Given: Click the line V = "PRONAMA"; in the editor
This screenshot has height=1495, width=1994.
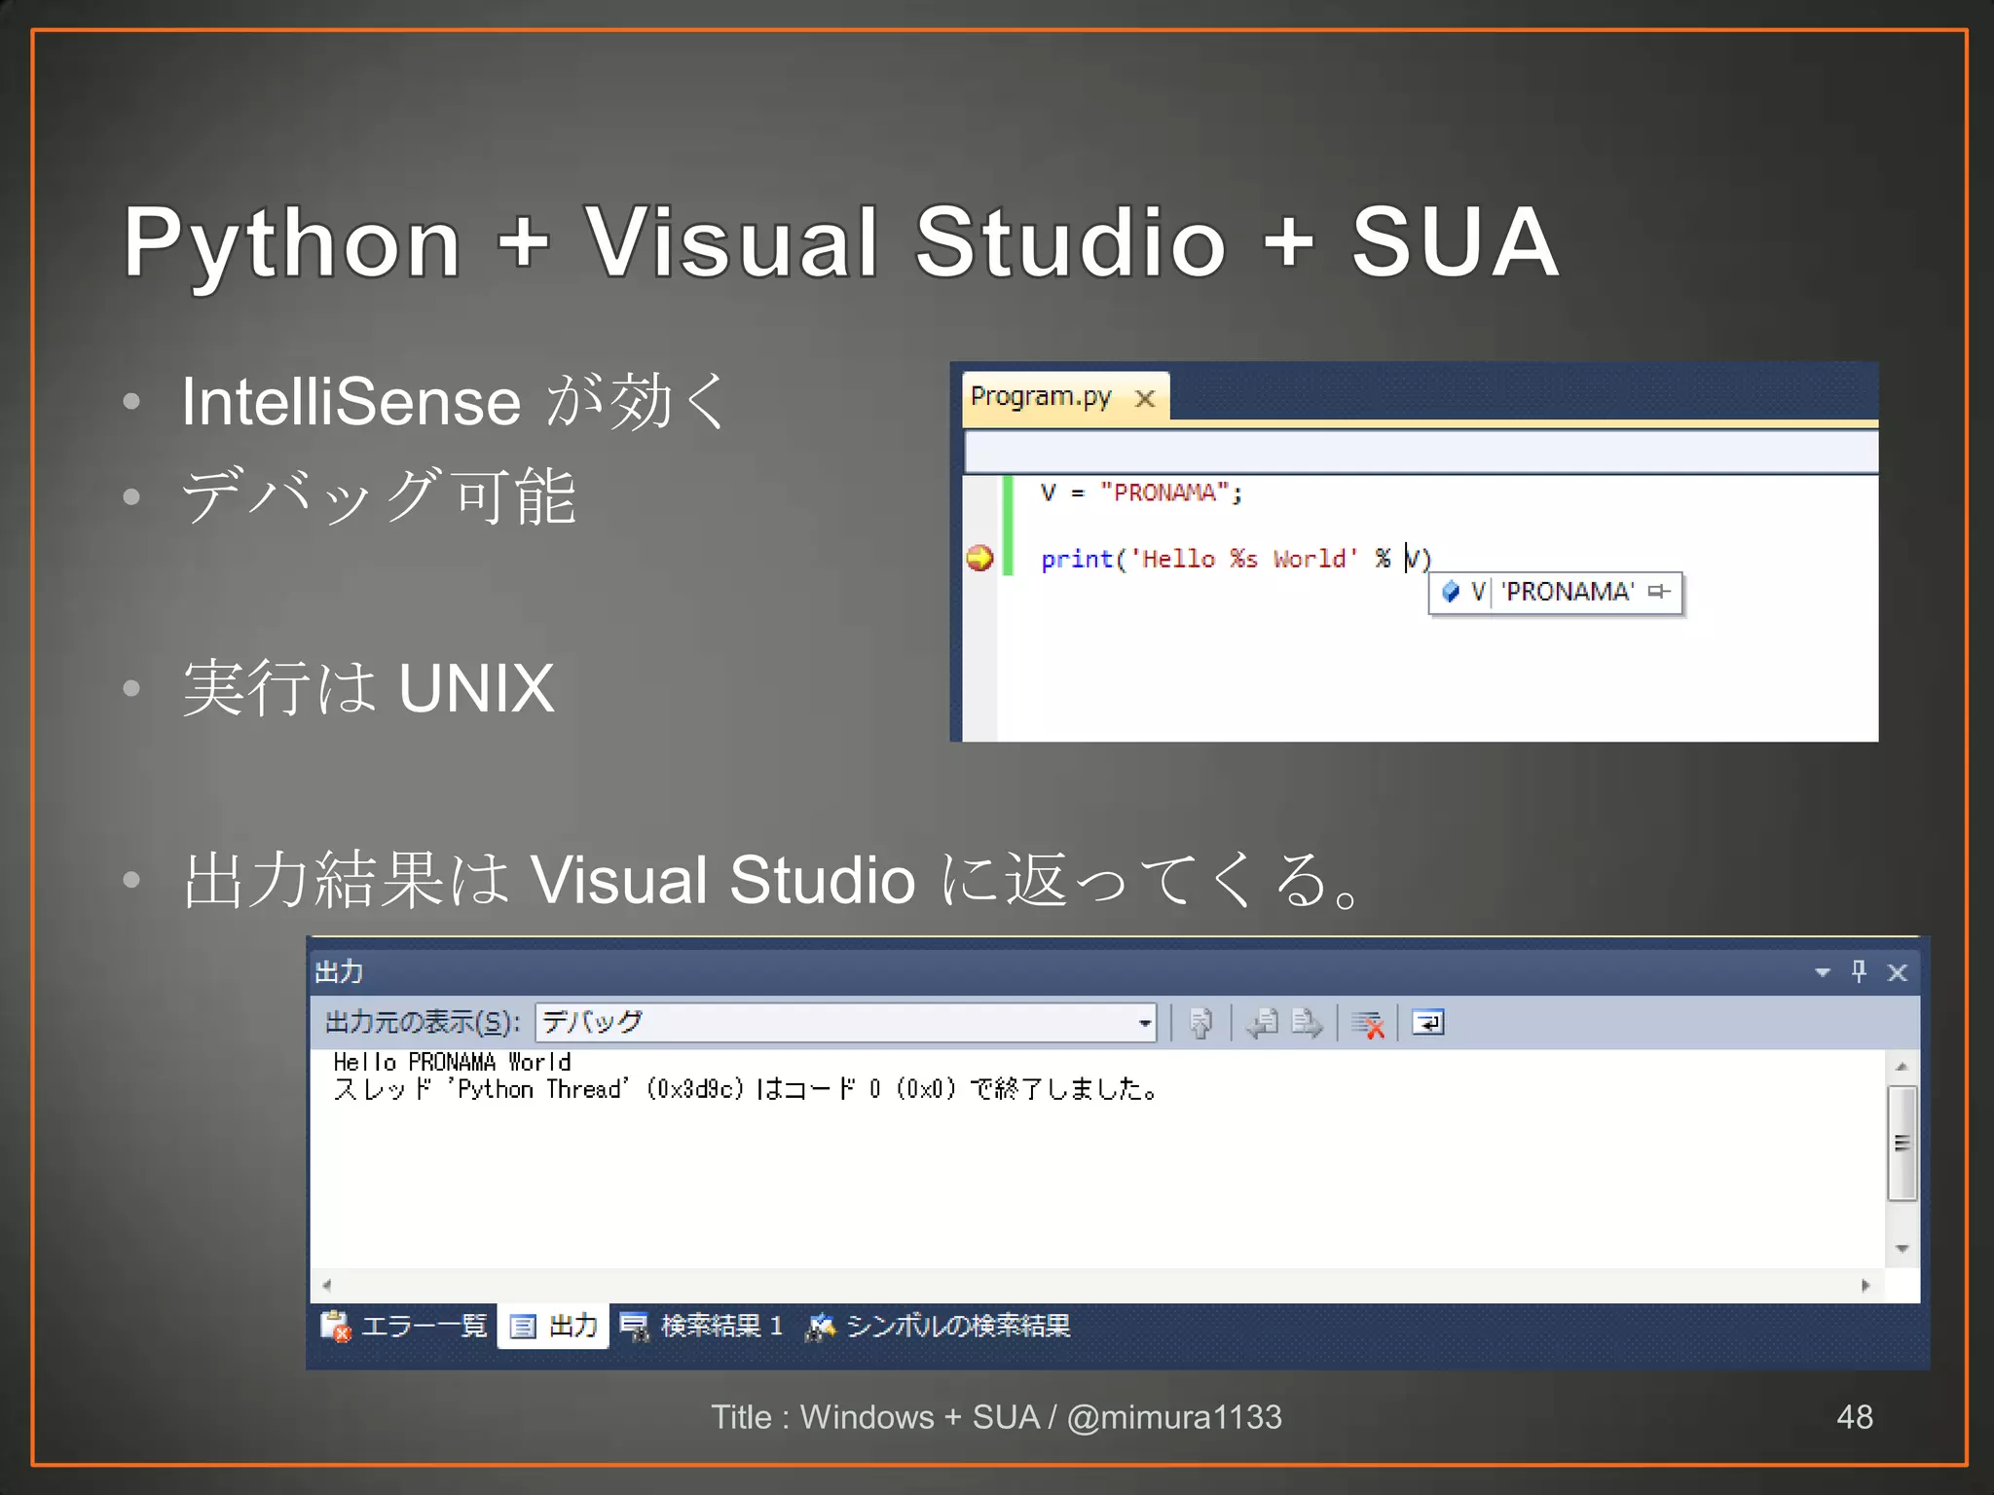Looking at the screenshot, I should click(1140, 492).
